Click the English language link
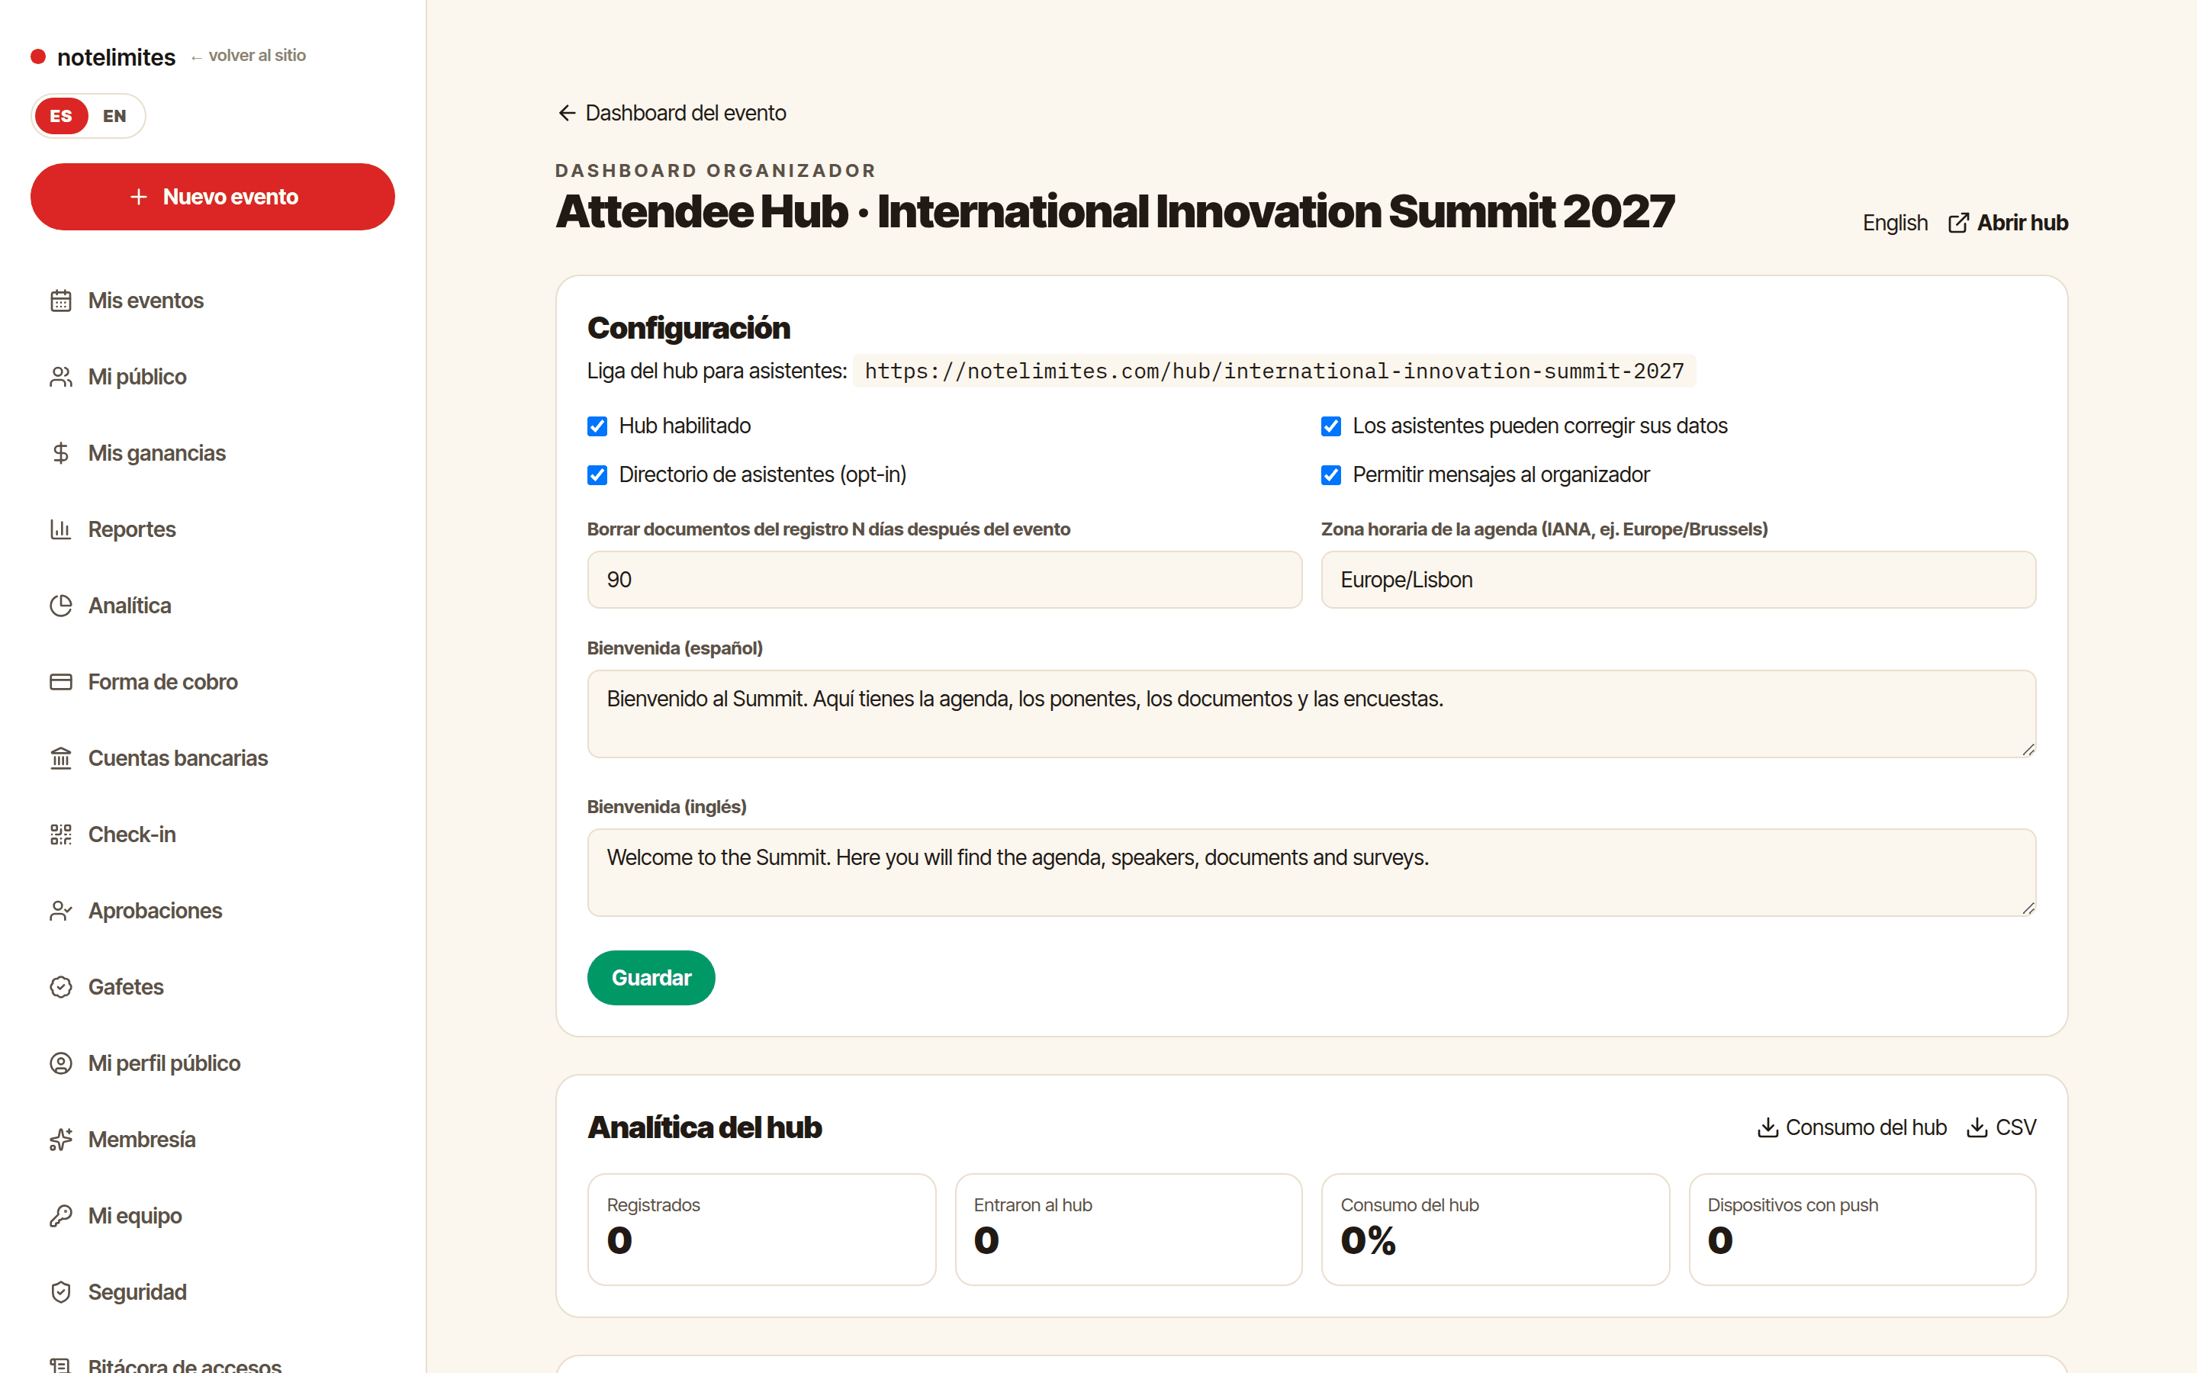This screenshot has width=2197, height=1373. [1895, 223]
